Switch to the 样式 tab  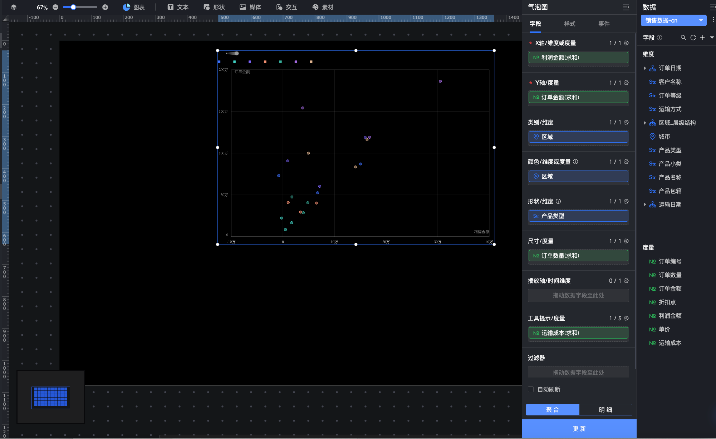(570, 24)
